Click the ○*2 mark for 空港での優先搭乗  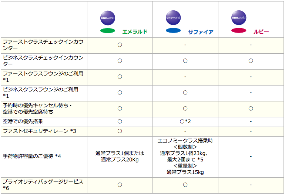pyautogui.click(x=185, y=121)
